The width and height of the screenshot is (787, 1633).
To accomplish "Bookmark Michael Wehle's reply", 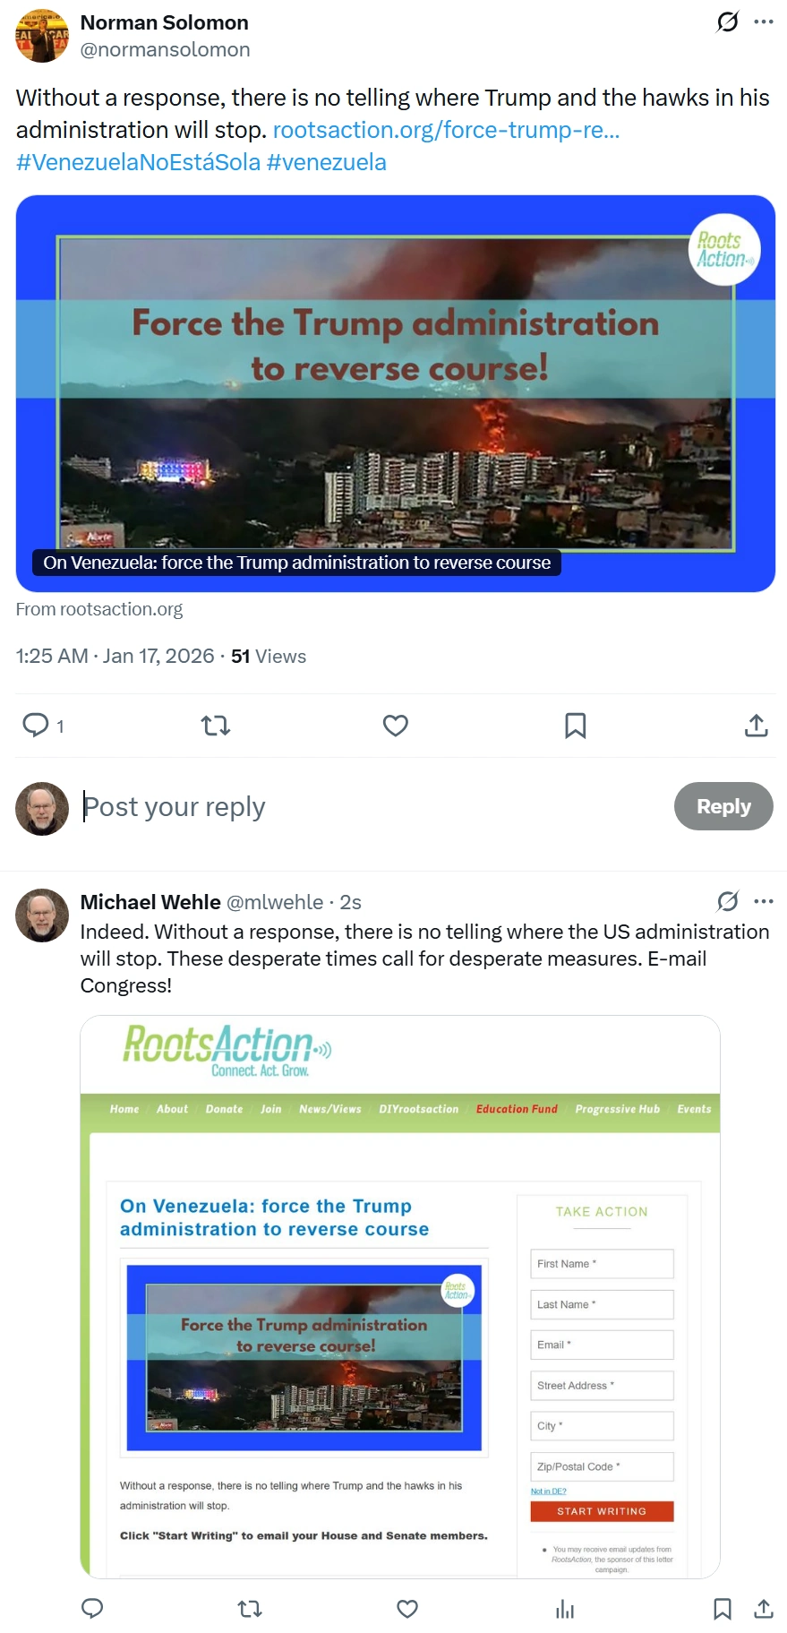I will pyautogui.click(x=723, y=1609).
